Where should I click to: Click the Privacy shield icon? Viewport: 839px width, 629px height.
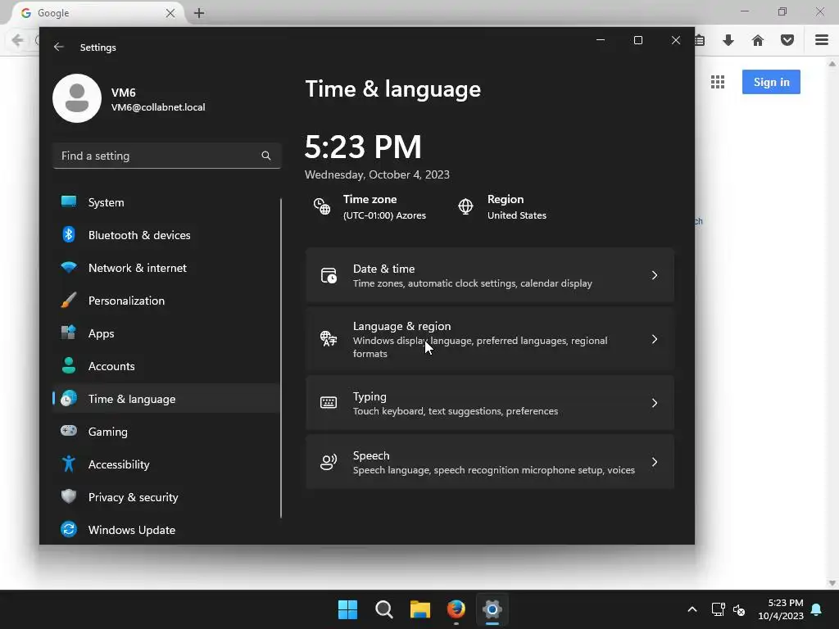pyautogui.click(x=69, y=496)
